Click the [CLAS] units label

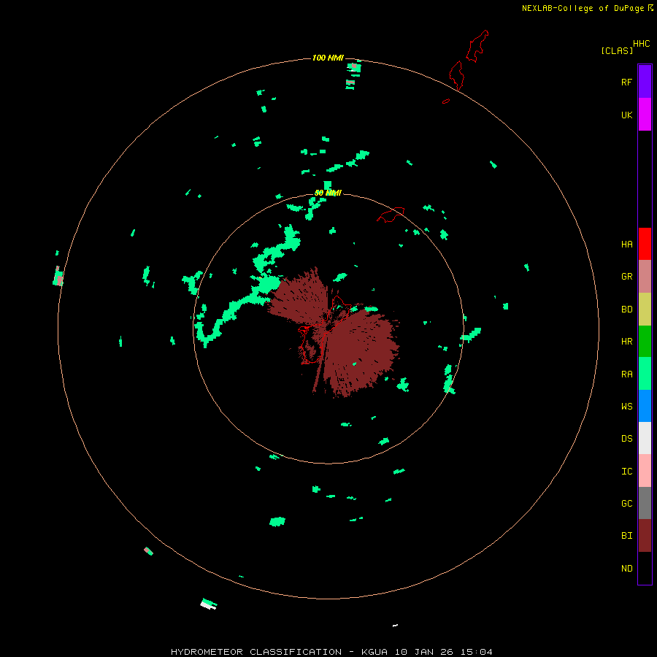[x=617, y=50]
